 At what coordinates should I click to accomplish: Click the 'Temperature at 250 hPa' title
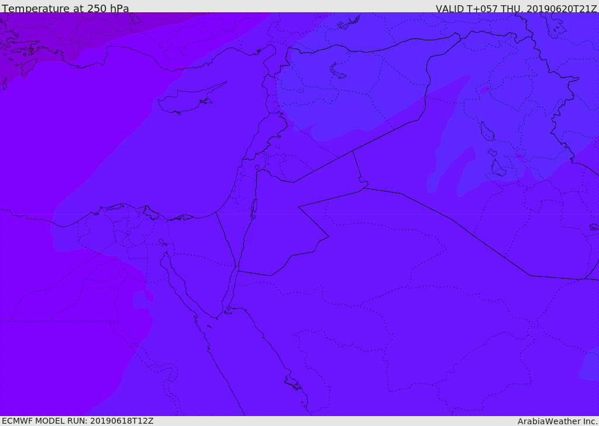coord(66,8)
